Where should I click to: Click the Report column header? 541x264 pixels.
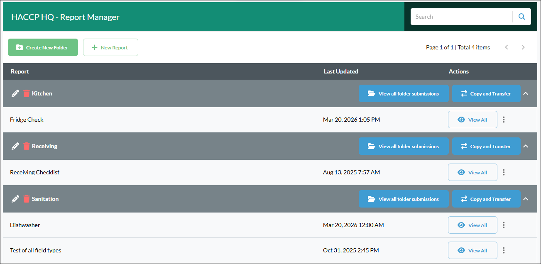[20, 71]
